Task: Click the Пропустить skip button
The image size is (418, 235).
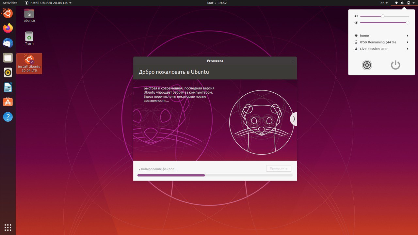Action: coord(279,168)
